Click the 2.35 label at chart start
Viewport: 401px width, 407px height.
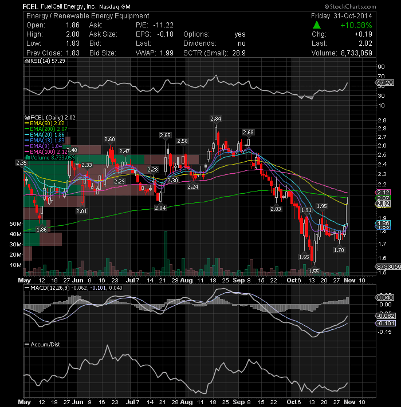(x=21, y=163)
